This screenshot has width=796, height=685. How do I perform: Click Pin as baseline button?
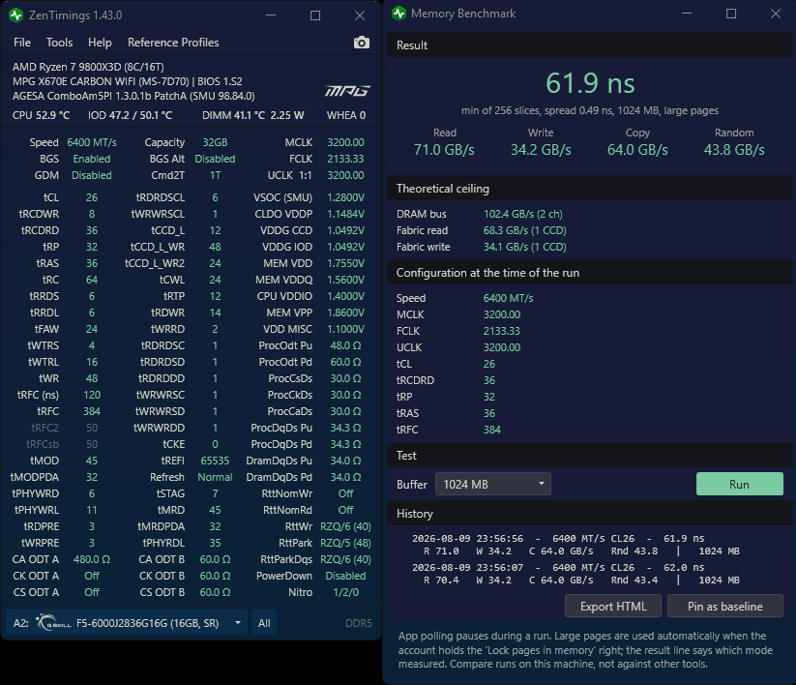(725, 606)
